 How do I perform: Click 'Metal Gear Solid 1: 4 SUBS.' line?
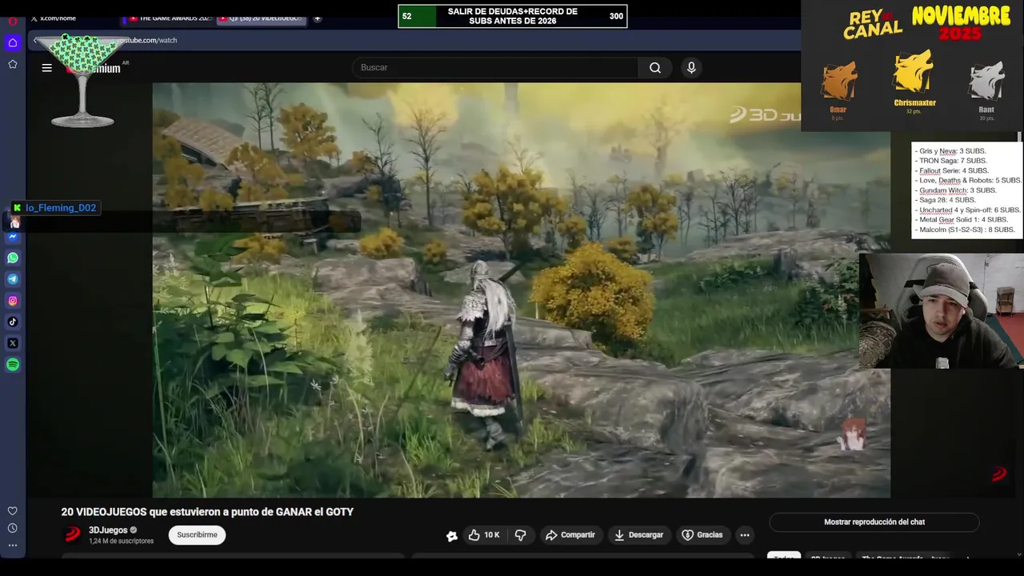click(963, 220)
